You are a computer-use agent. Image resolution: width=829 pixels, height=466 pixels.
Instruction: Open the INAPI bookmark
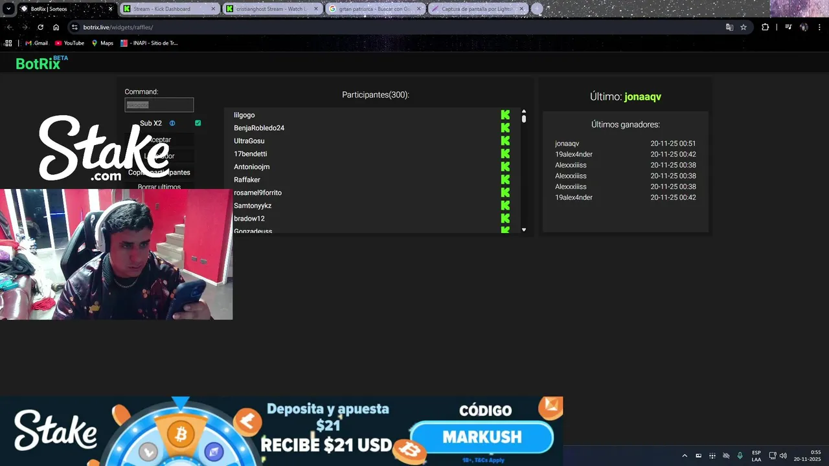click(149, 43)
